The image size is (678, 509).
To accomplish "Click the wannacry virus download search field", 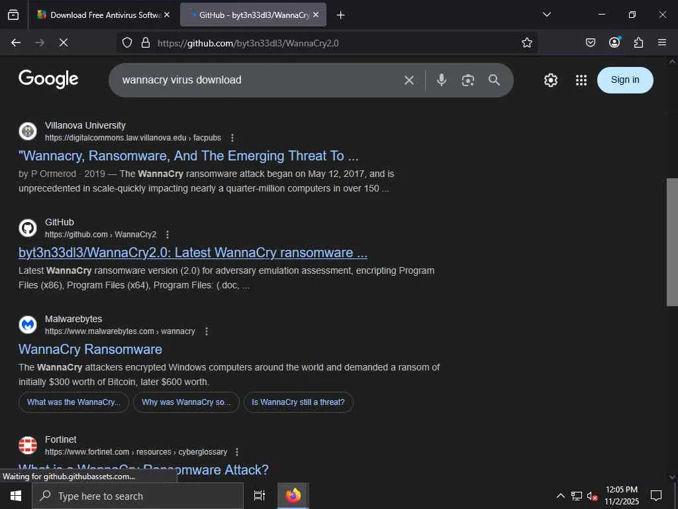I will tap(255, 80).
